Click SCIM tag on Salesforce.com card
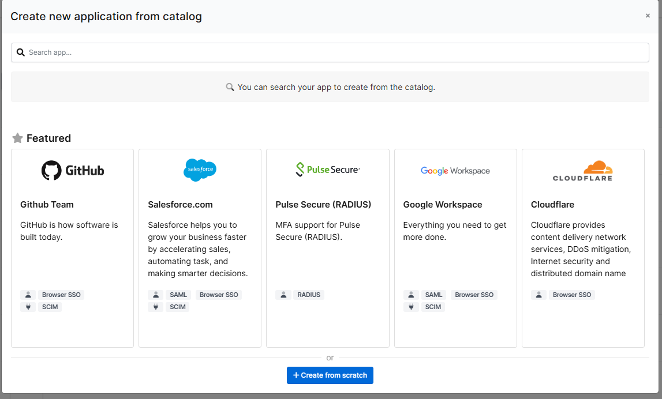The image size is (662, 399). 178,307
